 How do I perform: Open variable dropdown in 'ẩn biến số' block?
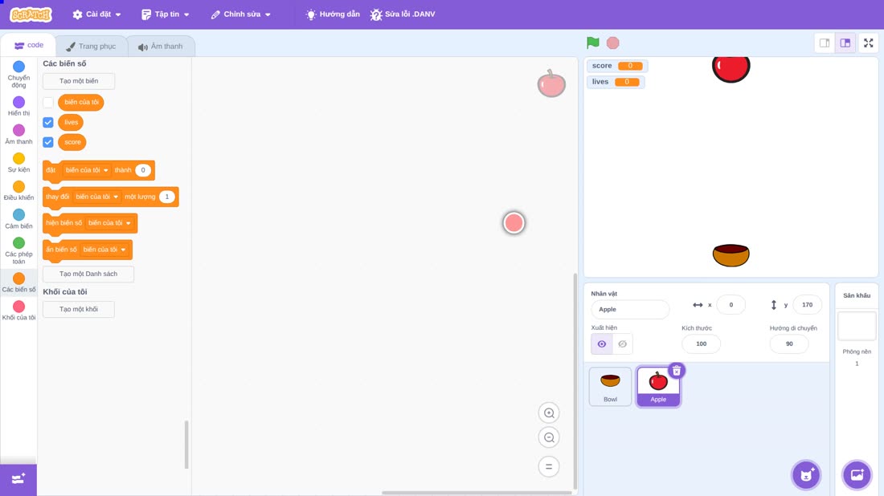(x=104, y=250)
